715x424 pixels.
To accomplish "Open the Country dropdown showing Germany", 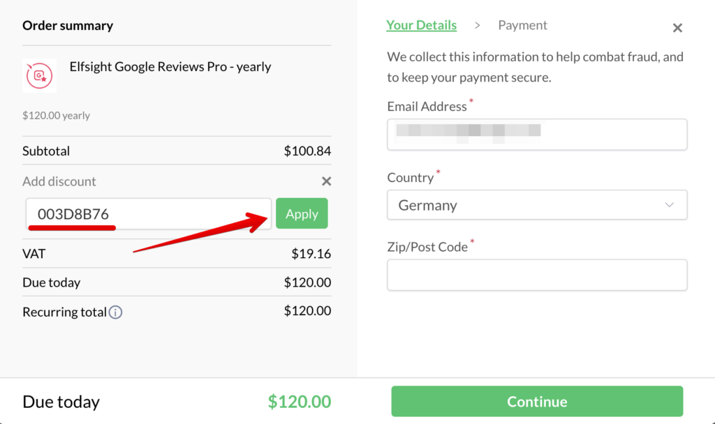I will (537, 204).
